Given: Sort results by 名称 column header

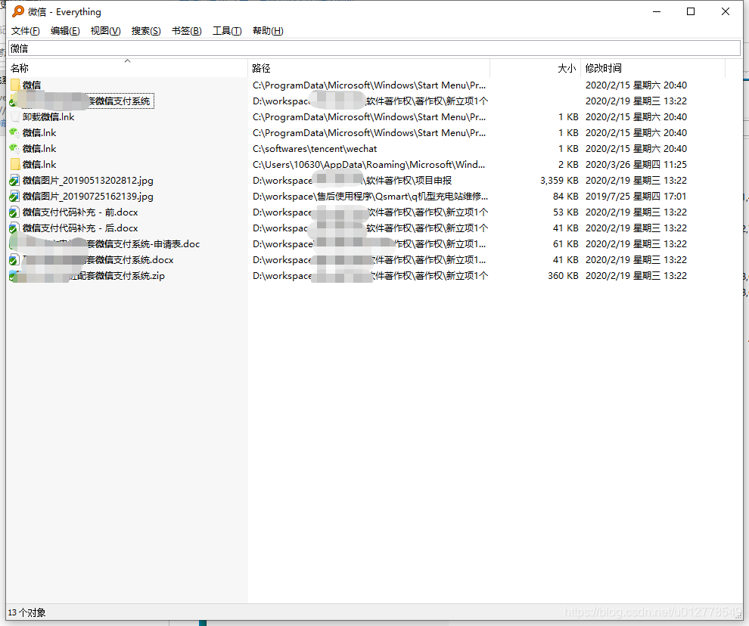Looking at the screenshot, I should 128,68.
